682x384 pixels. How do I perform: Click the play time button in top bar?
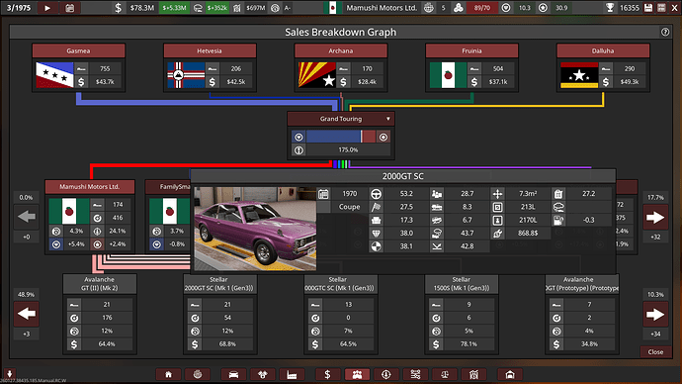[x=47, y=8]
